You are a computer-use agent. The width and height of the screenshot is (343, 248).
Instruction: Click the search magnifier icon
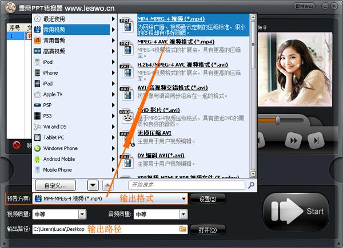(251, 185)
